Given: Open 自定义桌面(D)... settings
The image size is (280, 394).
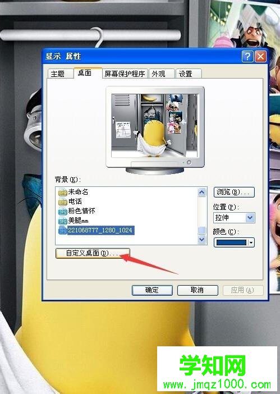Looking at the screenshot, I should pos(93,253).
